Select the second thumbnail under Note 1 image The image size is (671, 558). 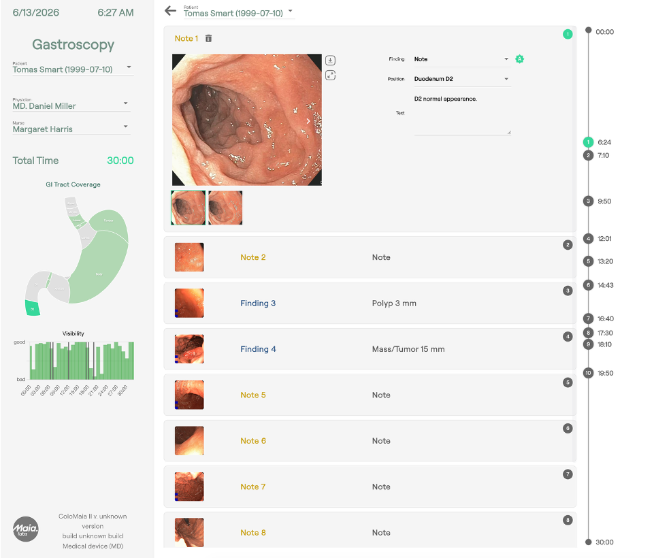tap(225, 208)
